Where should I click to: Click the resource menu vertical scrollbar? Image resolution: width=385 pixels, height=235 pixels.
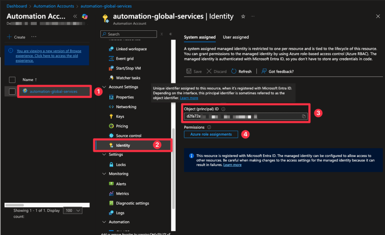(173, 169)
